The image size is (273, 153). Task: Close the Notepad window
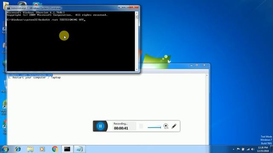point(204,65)
